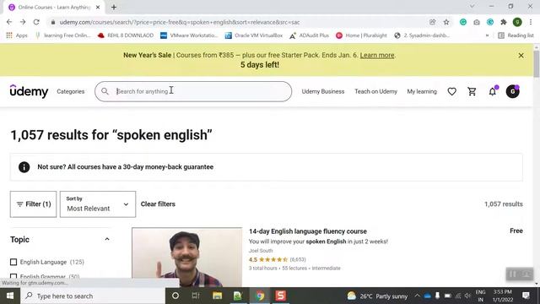
Task: Bookmark this page with the star
Action: pyautogui.click(x=446, y=22)
